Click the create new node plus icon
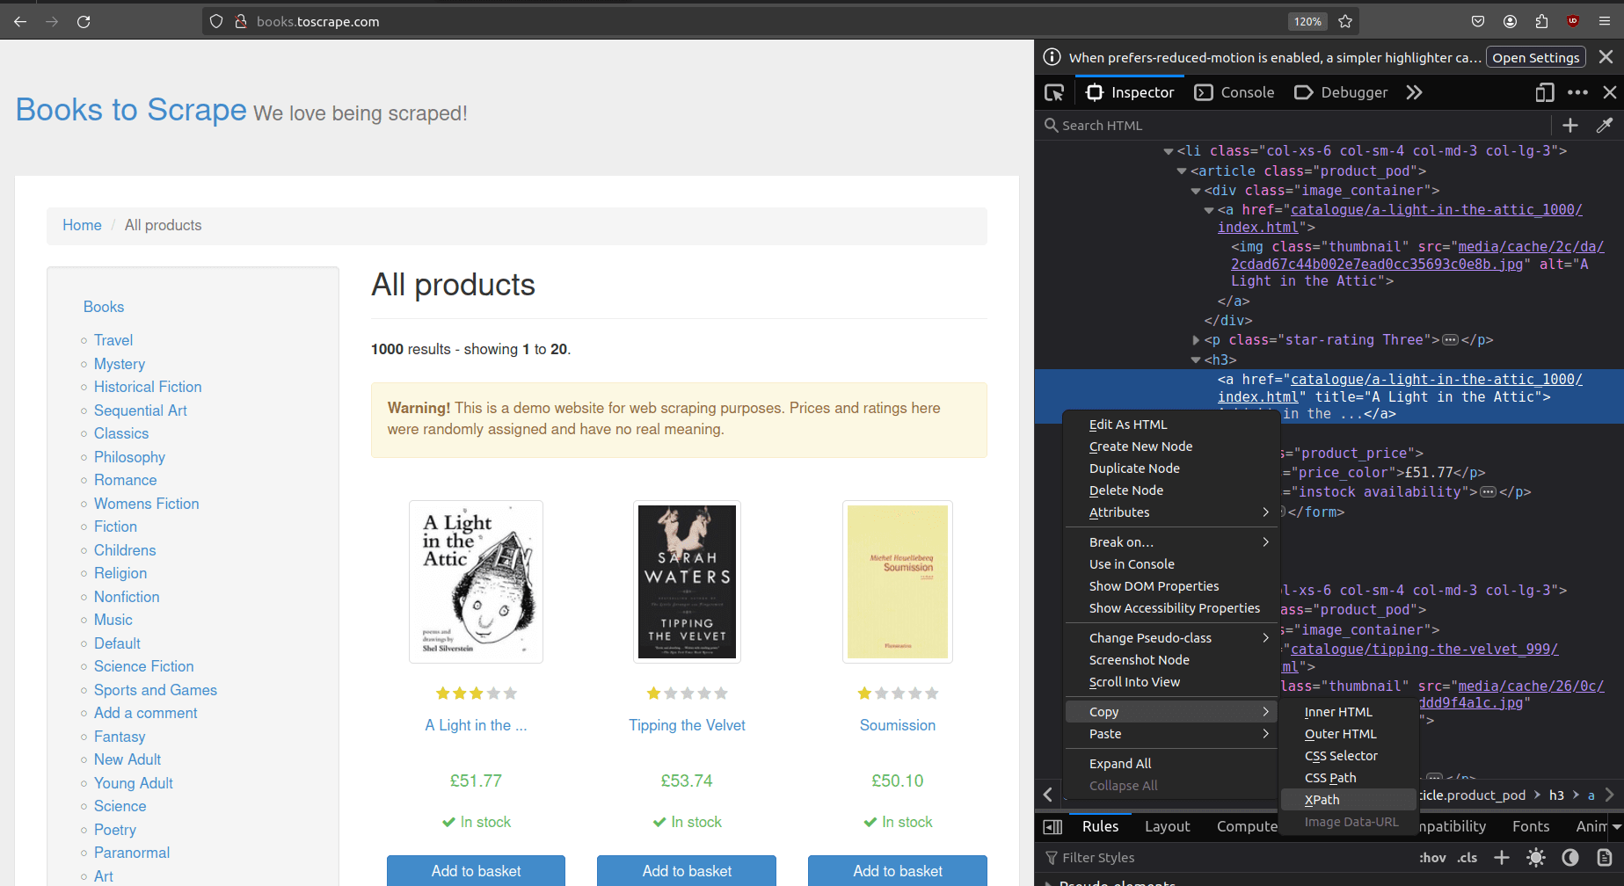 point(1570,126)
